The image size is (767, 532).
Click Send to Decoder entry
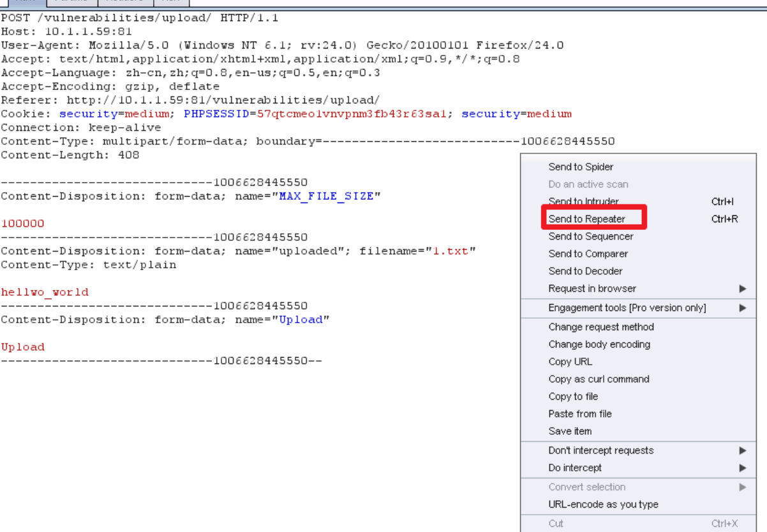(x=585, y=271)
